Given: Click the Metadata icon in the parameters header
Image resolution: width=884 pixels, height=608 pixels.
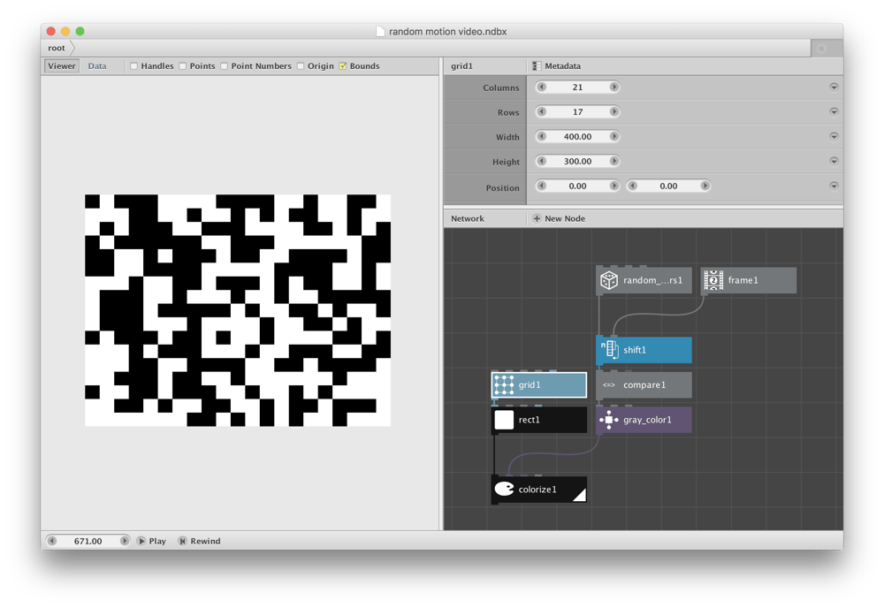Looking at the screenshot, I should [537, 66].
